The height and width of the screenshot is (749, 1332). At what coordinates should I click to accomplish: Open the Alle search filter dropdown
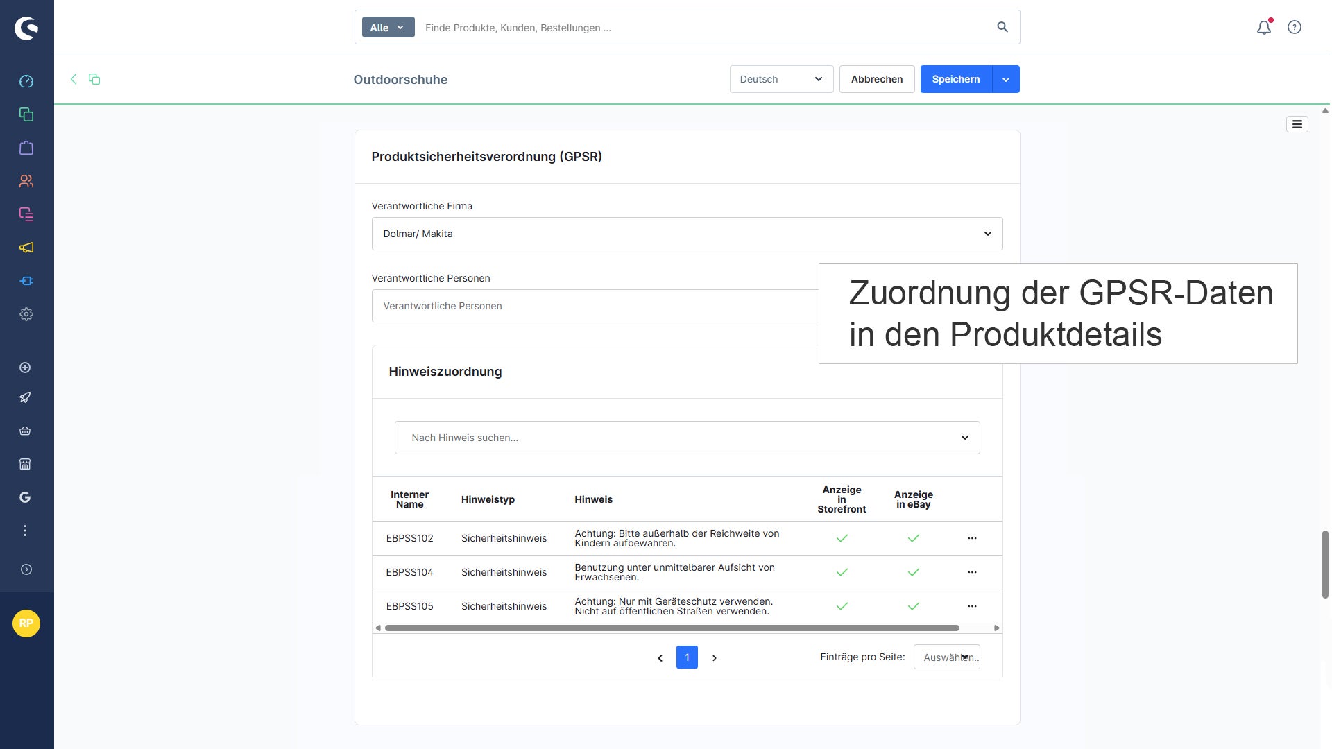388,28
